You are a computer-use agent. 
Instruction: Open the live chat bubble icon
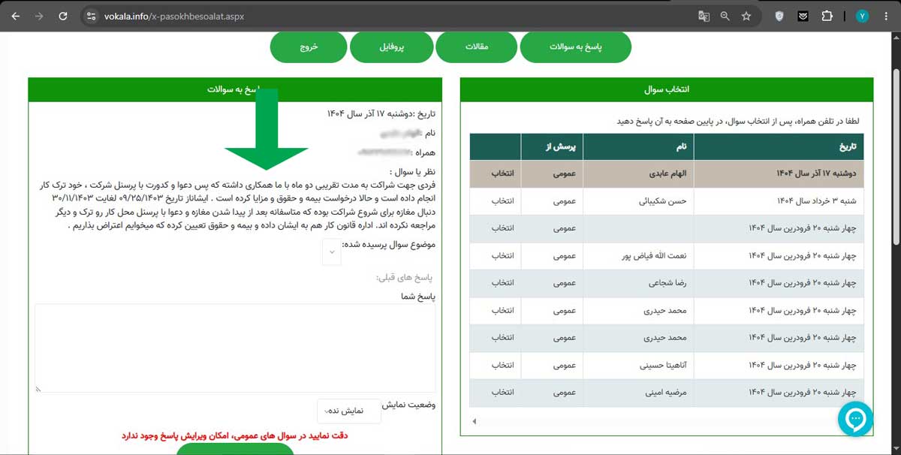tap(855, 420)
